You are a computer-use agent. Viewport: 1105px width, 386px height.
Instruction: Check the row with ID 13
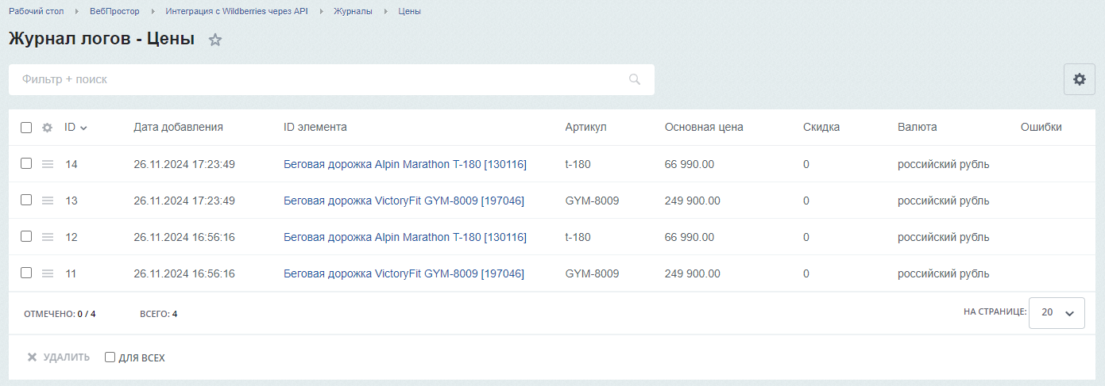pyautogui.click(x=26, y=200)
